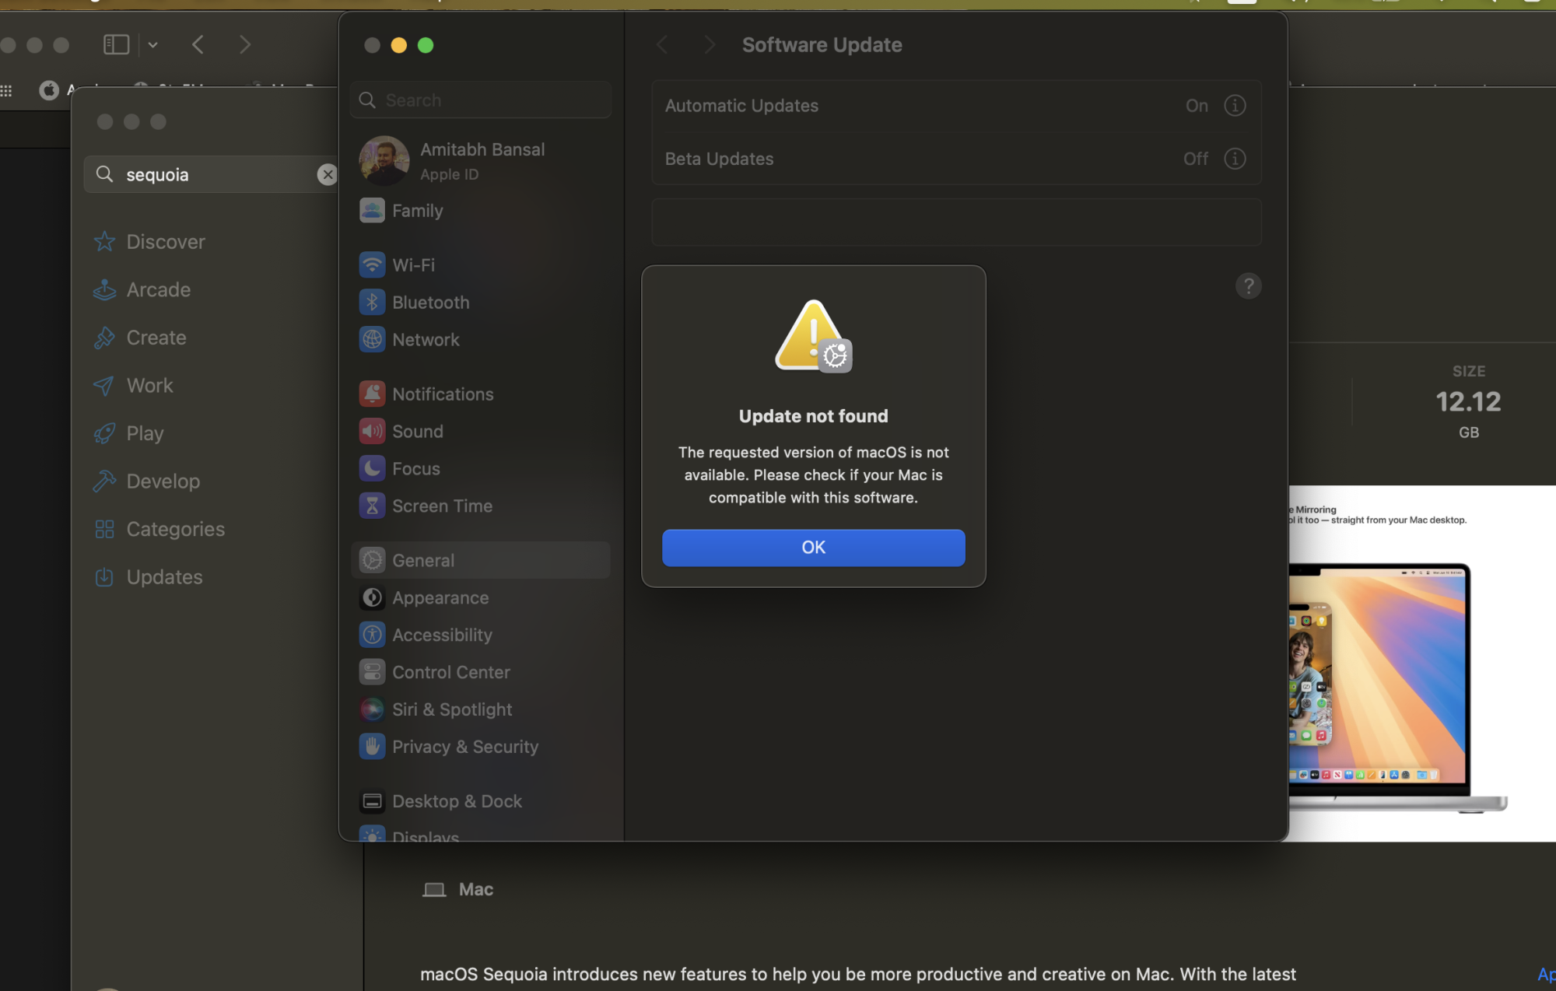This screenshot has width=1556, height=991.
Task: Clear the sequoia search field
Action: pos(327,174)
